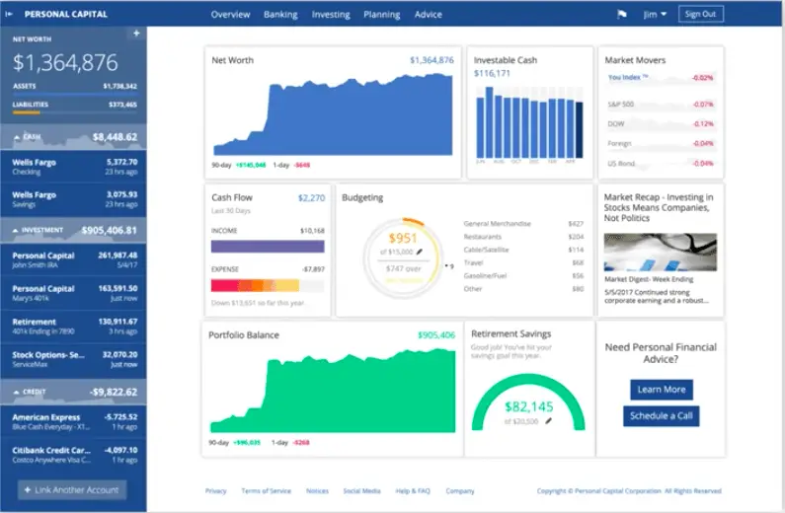Open the Terms of Service footer link
Viewport: 785px width, 513px height.
(x=266, y=490)
